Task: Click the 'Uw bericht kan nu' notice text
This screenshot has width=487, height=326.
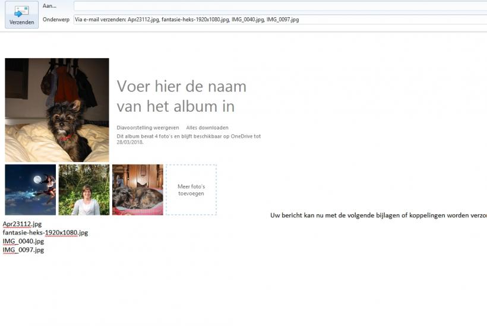Action: tap(378, 216)
